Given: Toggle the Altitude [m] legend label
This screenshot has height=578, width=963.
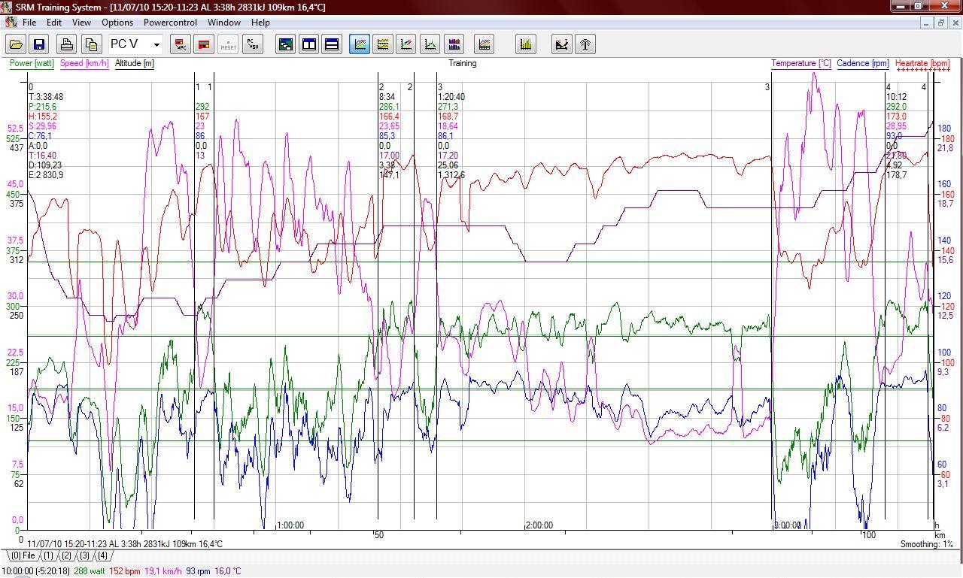Looking at the screenshot, I should [135, 63].
